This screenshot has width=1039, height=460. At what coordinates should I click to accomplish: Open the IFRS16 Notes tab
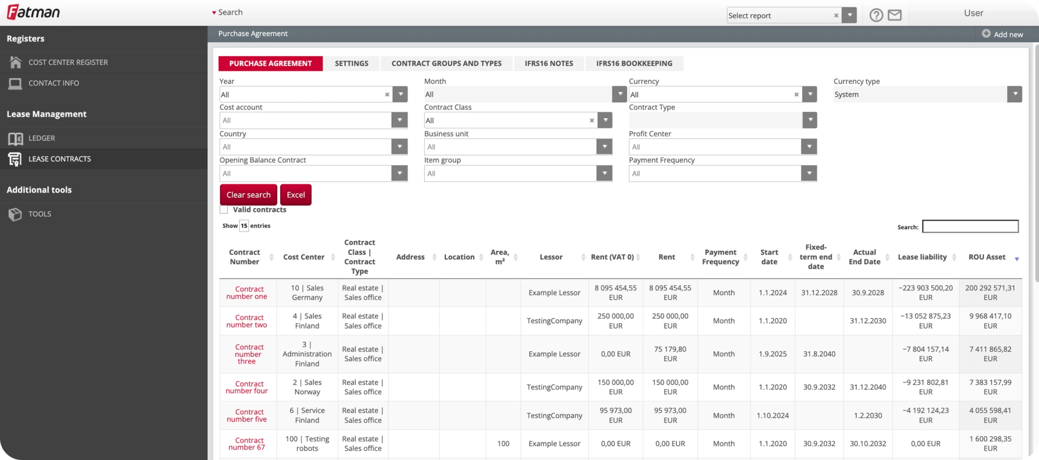click(549, 63)
